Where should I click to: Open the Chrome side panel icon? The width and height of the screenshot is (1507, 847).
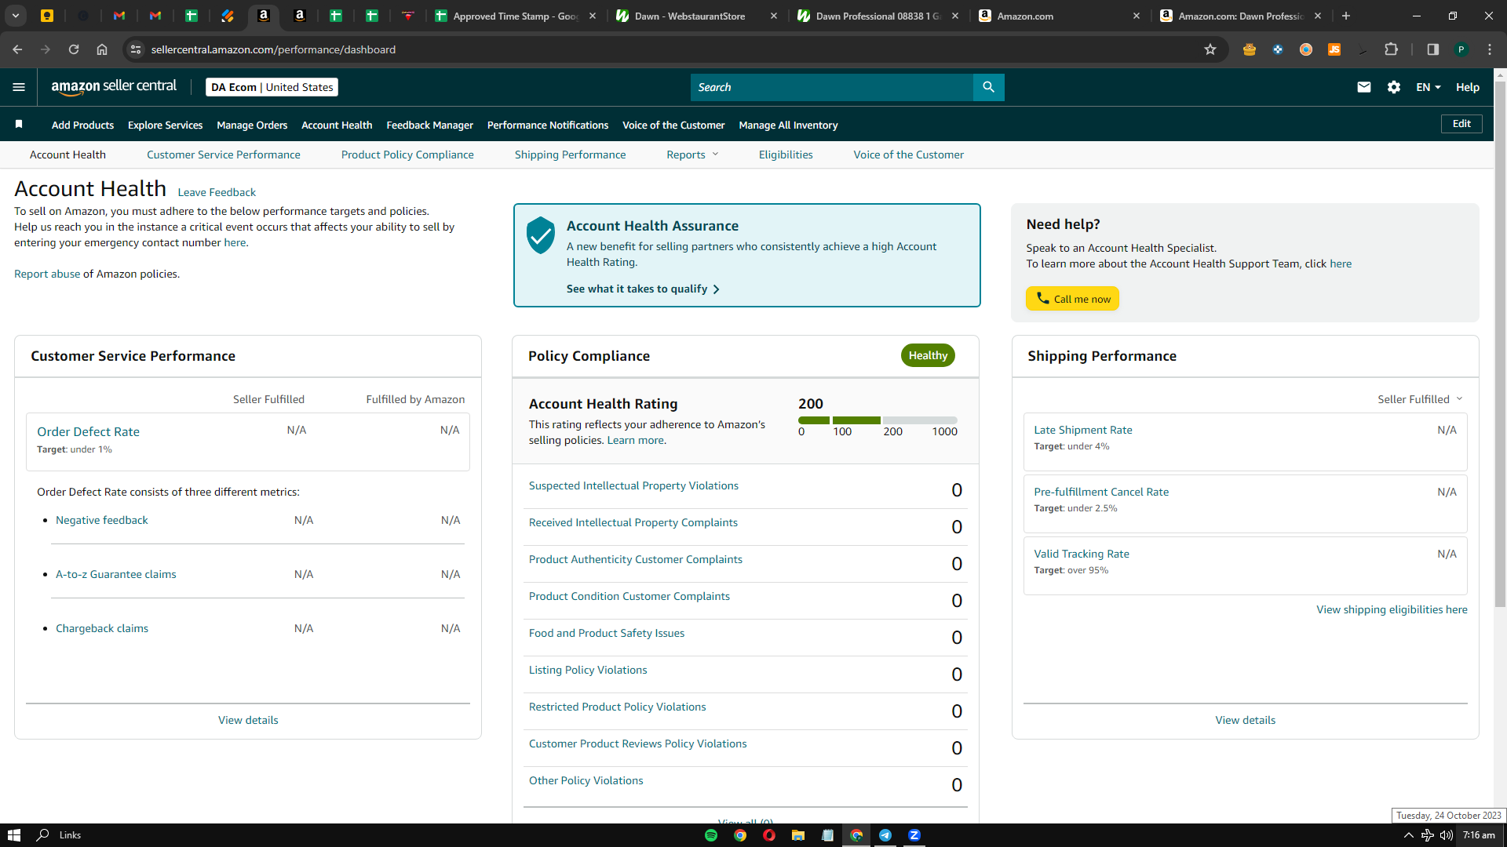click(x=1432, y=49)
